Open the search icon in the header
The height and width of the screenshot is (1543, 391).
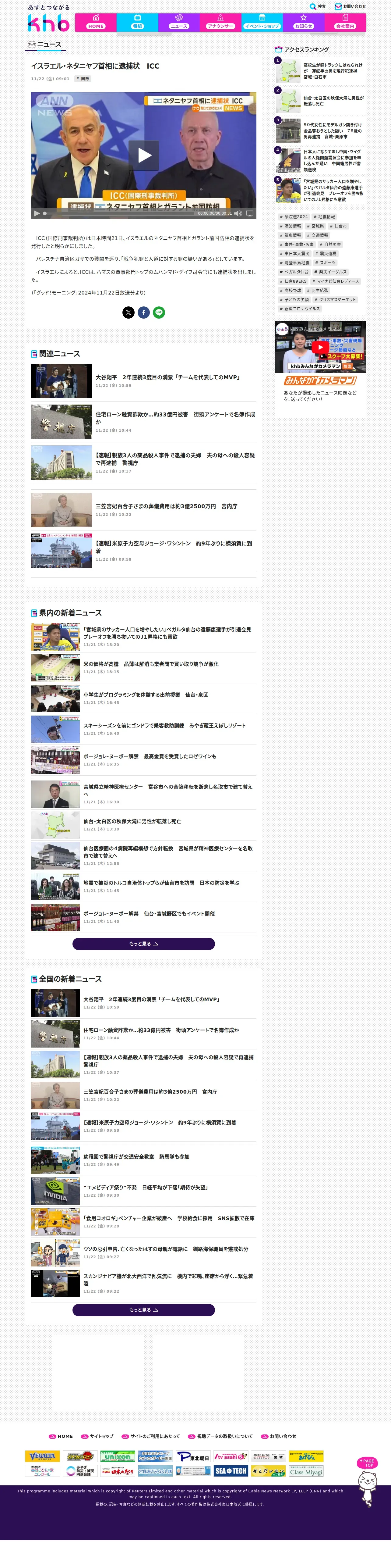click(313, 7)
